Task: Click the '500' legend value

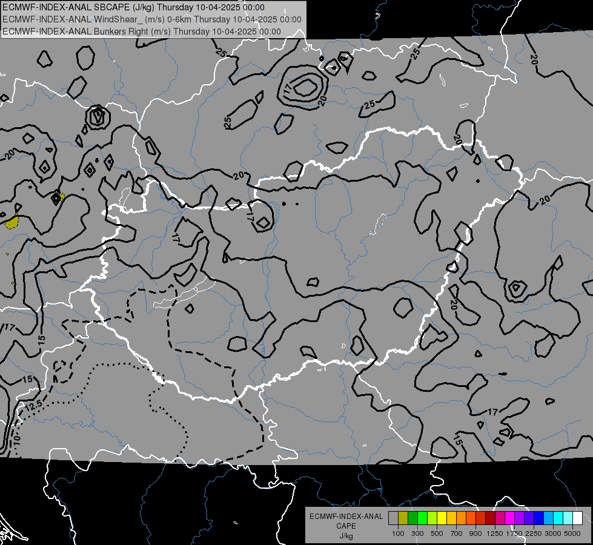Action: 437,533
